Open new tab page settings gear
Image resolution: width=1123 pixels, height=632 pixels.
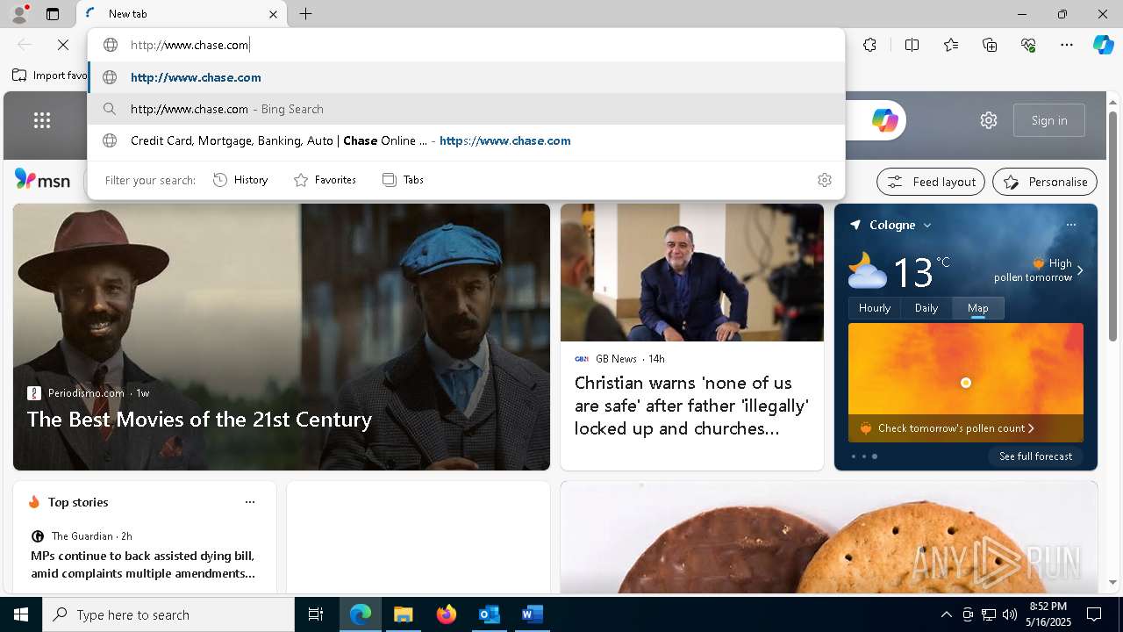(989, 120)
